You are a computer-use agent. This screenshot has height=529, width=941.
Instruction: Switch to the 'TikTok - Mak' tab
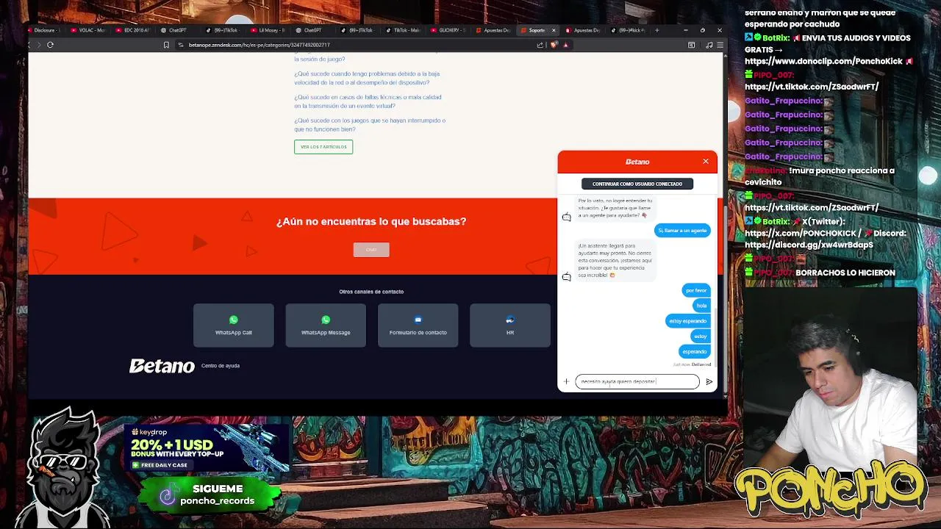pos(403,30)
